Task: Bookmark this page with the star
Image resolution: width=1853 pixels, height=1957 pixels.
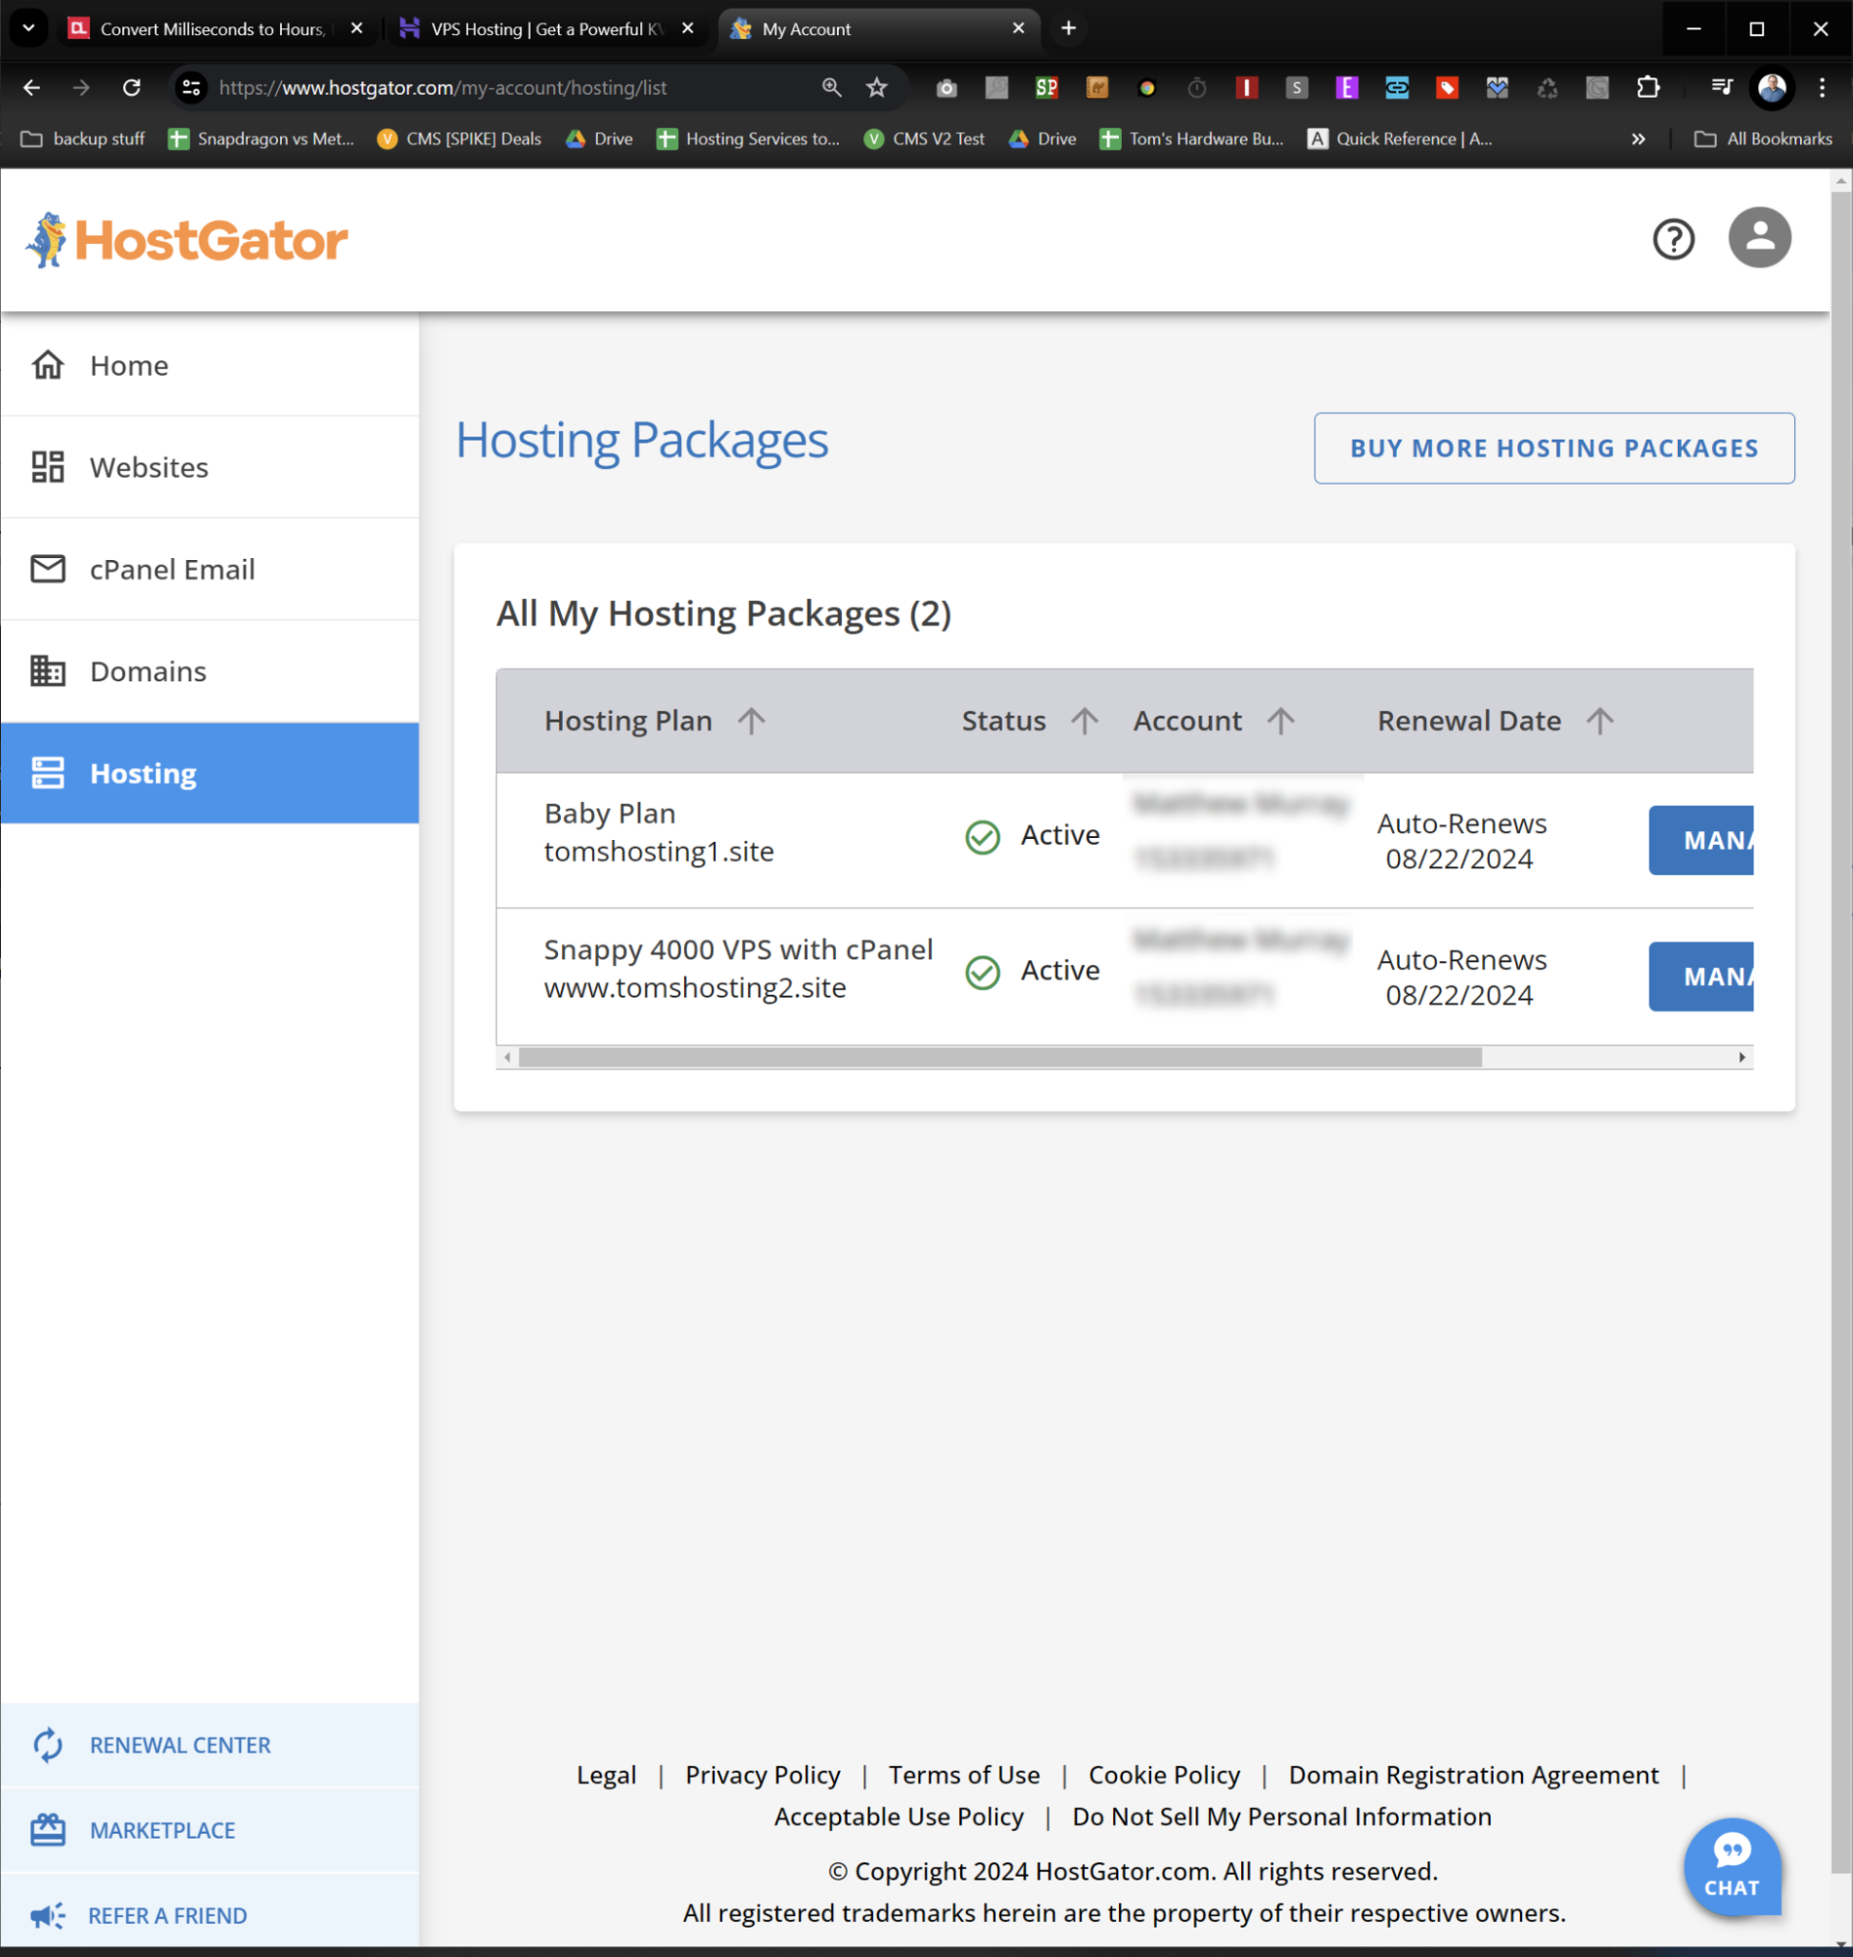Action: pos(876,88)
